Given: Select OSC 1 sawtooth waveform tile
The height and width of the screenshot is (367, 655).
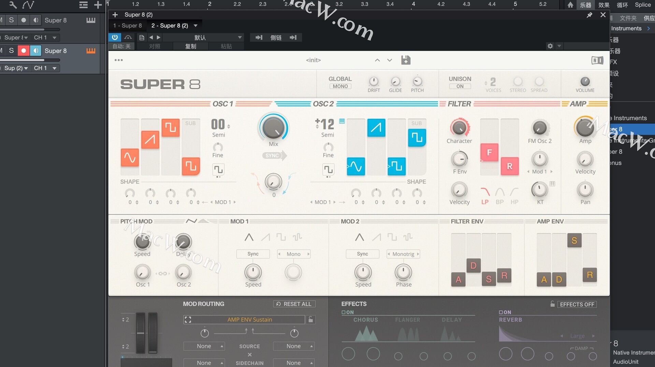Looking at the screenshot, I should 150,140.
